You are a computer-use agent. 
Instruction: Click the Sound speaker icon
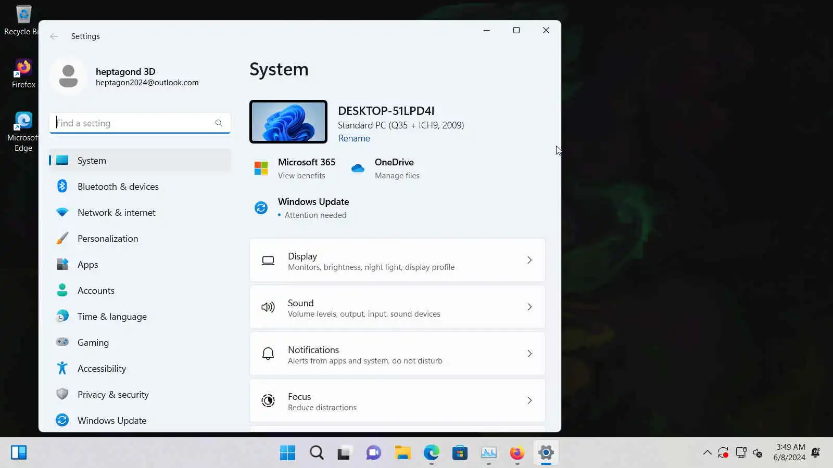pos(268,307)
